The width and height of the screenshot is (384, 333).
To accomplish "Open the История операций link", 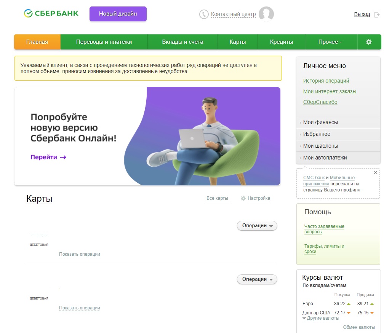I will (326, 81).
